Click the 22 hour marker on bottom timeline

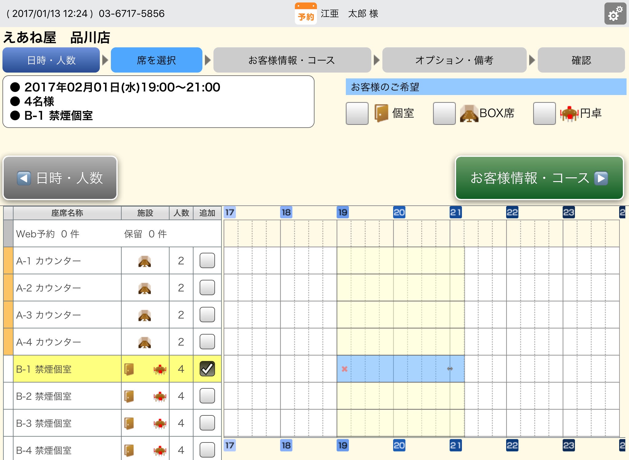click(512, 445)
